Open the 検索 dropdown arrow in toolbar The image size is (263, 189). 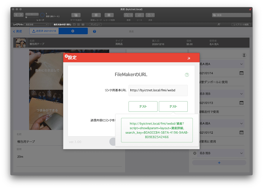[x=132, y=15]
